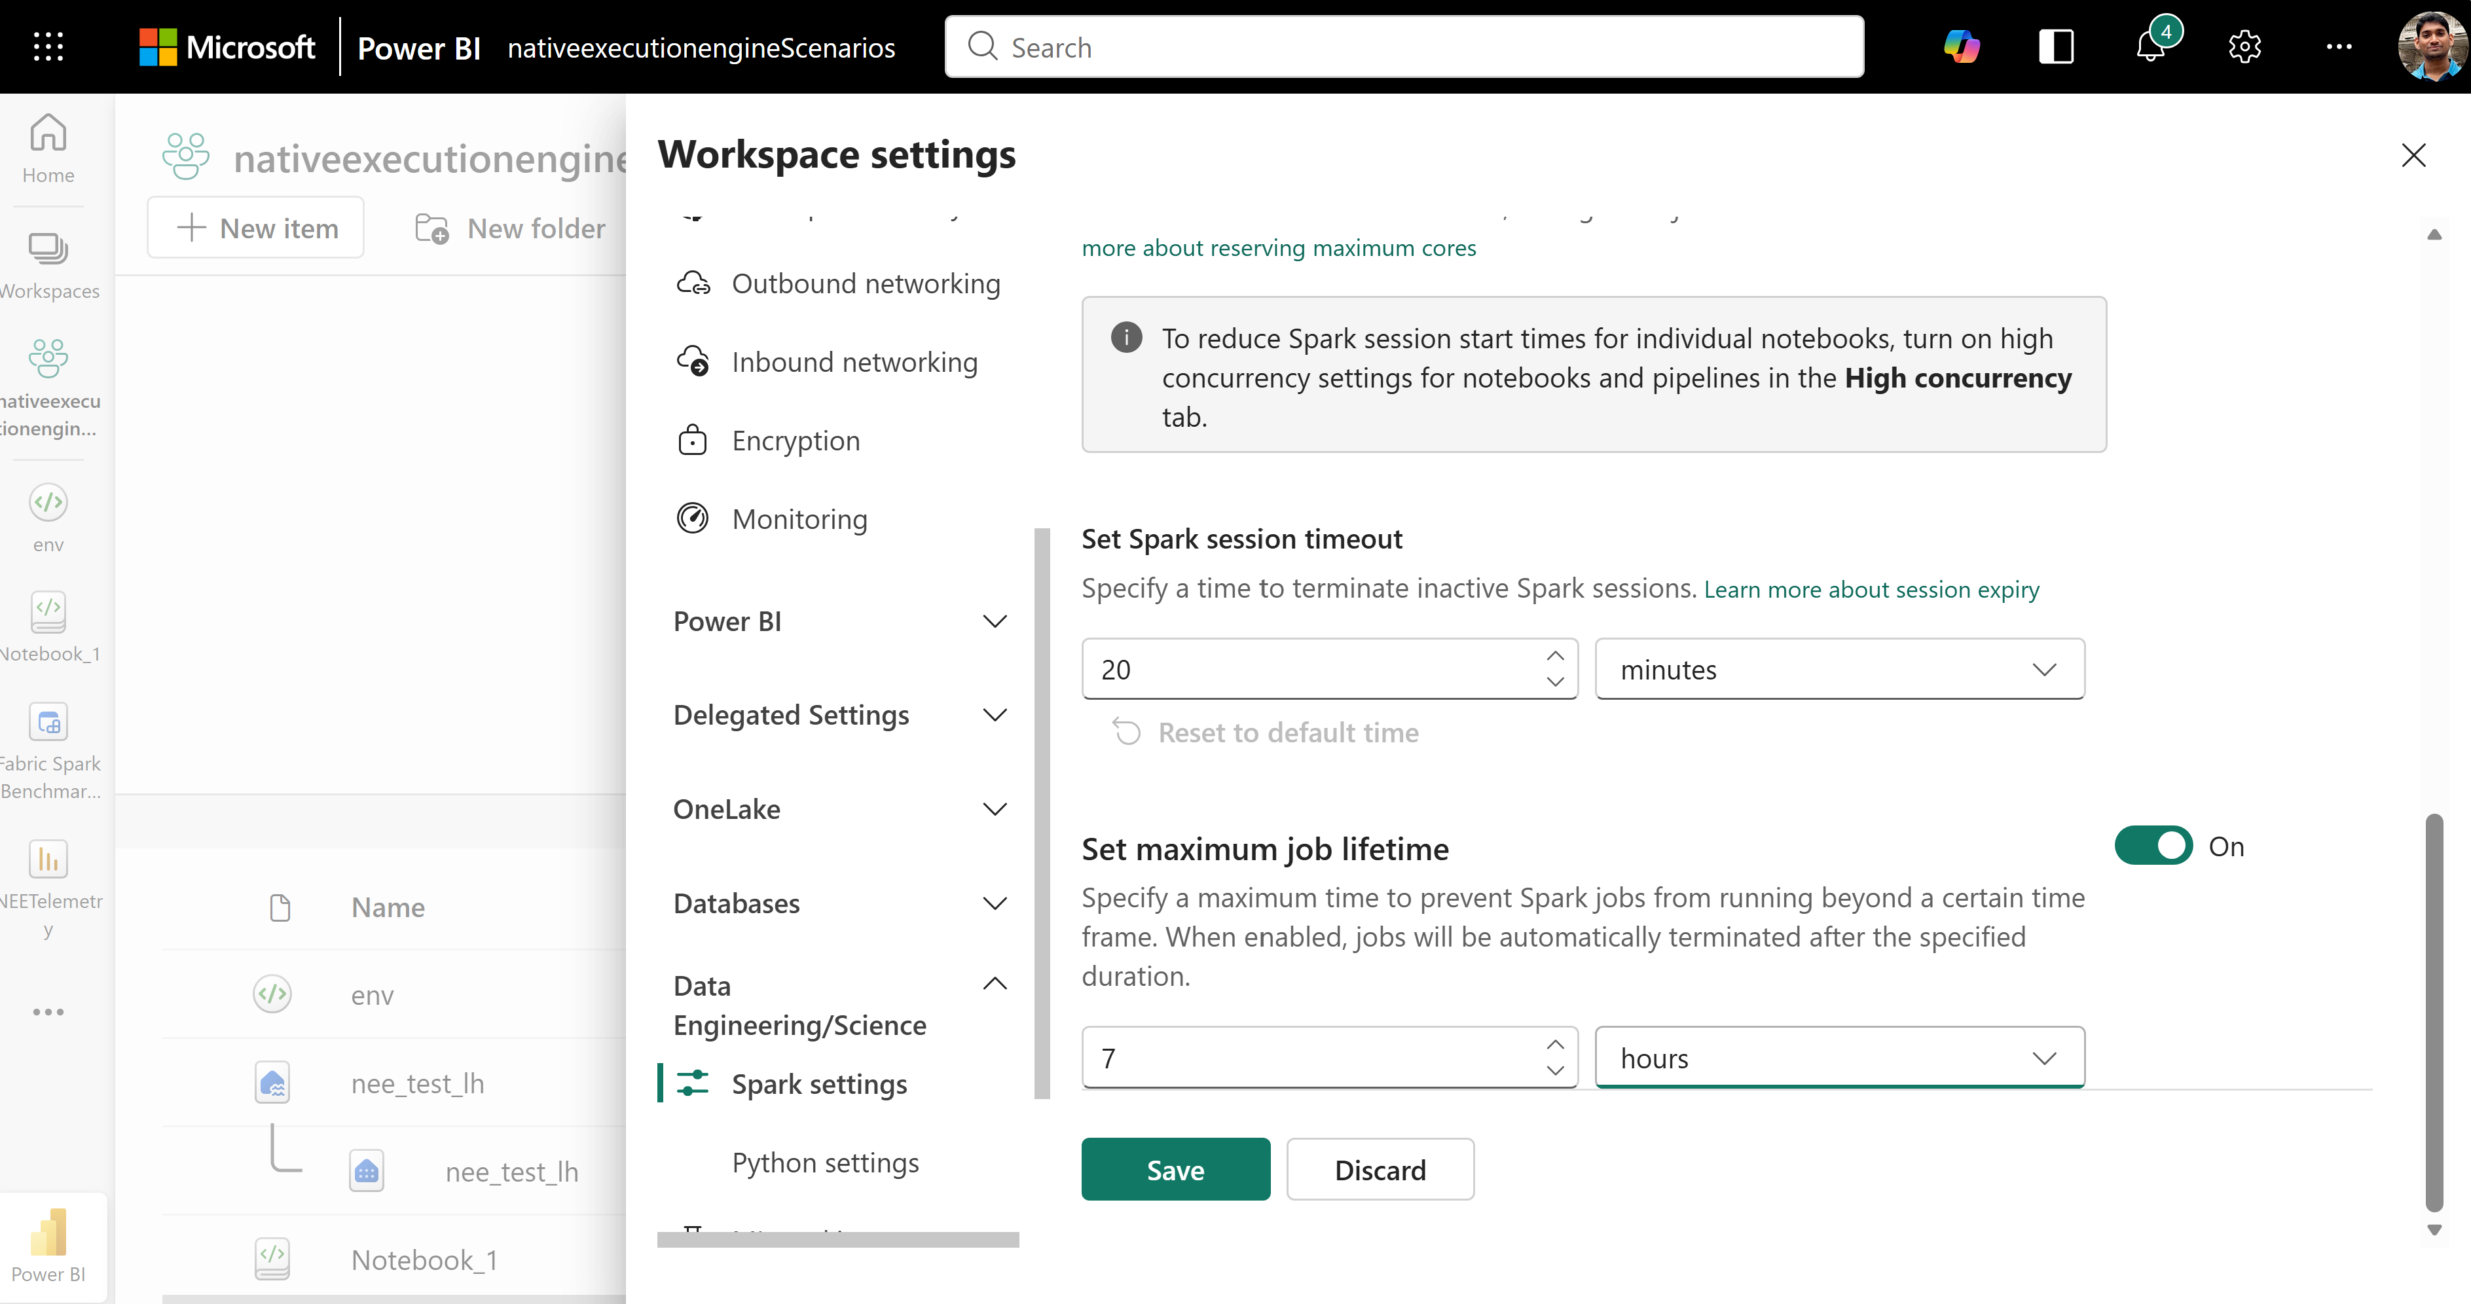Click the Name column header
The width and height of the screenshot is (2471, 1304).
[x=388, y=907]
